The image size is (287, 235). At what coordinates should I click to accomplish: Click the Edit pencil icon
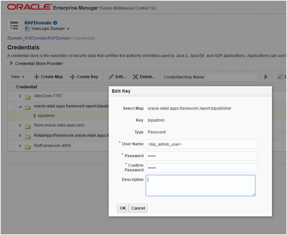click(x=111, y=77)
